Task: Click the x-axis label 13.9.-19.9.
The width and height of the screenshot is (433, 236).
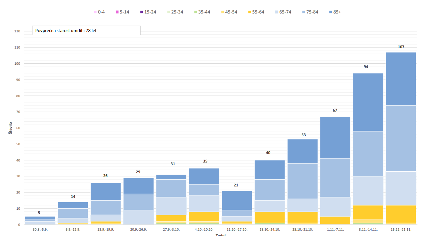Action: [106, 229]
